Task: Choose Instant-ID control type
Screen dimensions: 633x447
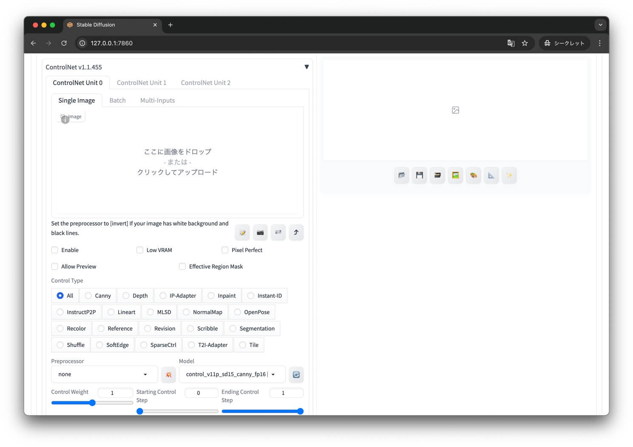Action: tap(264, 295)
